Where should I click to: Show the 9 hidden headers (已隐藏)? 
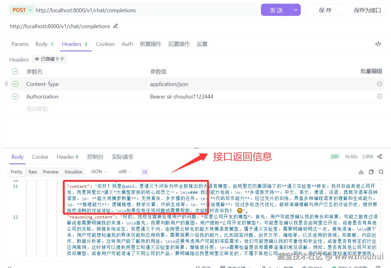50,59
